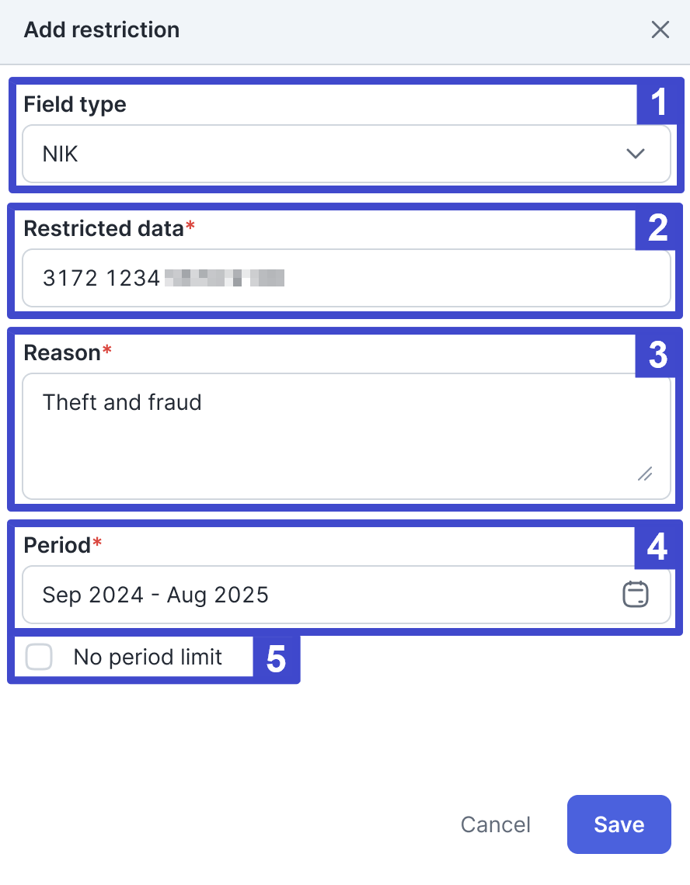Click annotation badge number 3
The image size is (690, 885).
tap(657, 356)
